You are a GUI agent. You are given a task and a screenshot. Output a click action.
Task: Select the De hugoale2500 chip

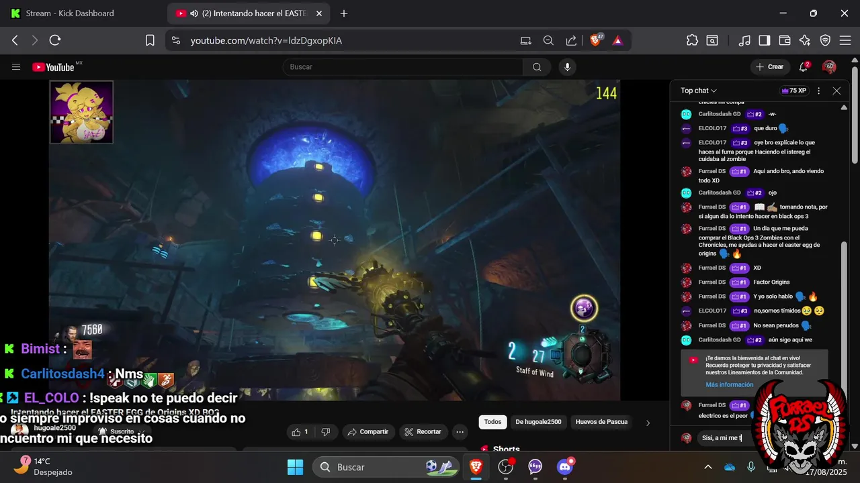[538, 422]
